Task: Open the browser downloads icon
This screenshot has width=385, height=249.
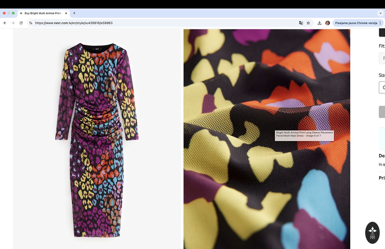Action: pos(319,23)
